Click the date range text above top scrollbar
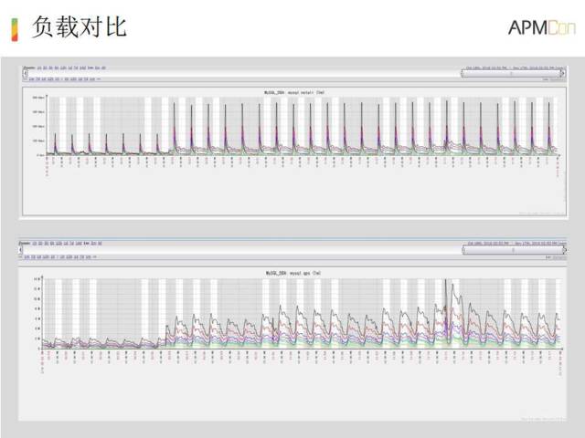 coord(514,68)
